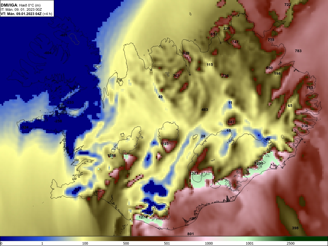Click the map value 687
The image size is (328, 246).
click(x=231, y=122)
